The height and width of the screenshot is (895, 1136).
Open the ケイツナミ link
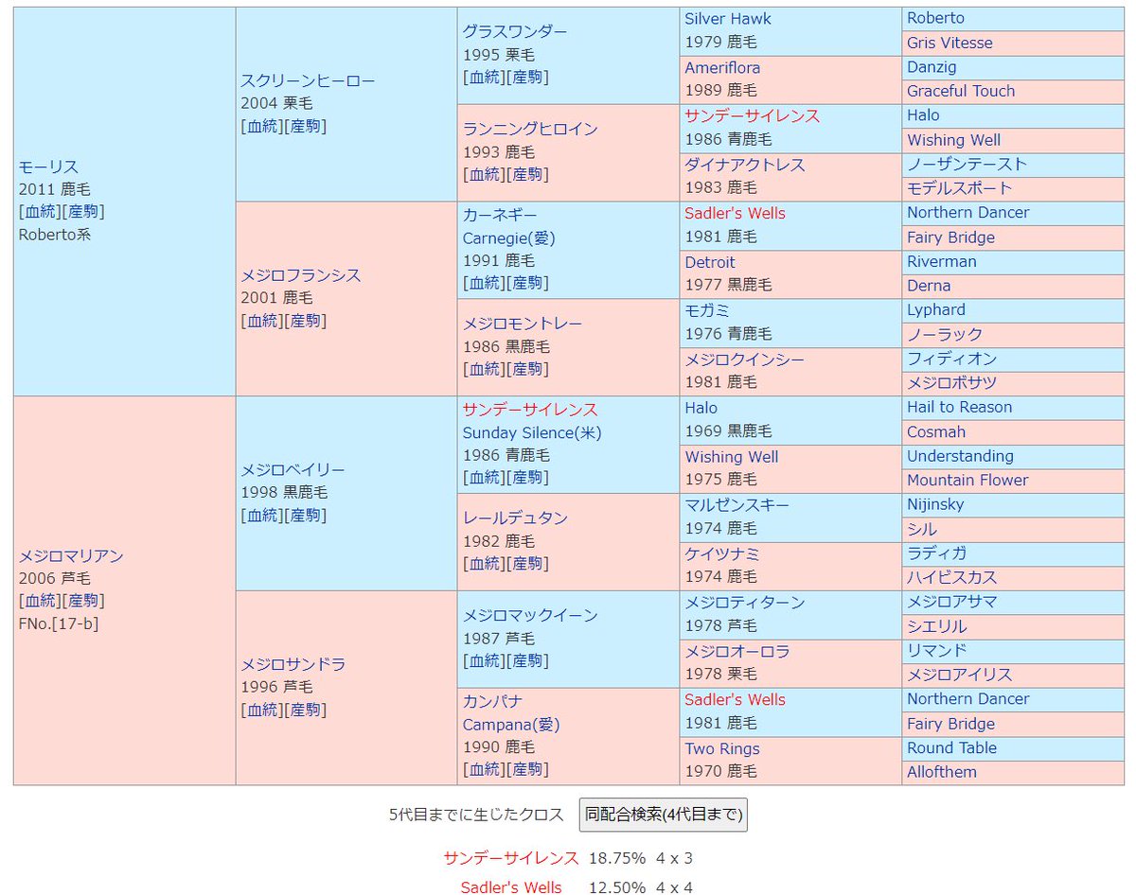click(722, 553)
